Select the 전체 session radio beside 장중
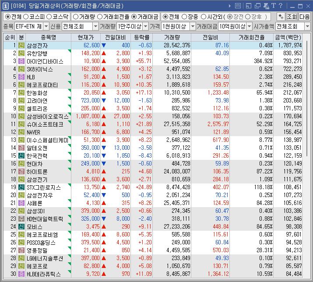 [165, 17]
